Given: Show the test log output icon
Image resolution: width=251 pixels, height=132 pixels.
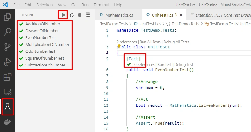Looking at the screenshot, I should (x=88, y=15).
